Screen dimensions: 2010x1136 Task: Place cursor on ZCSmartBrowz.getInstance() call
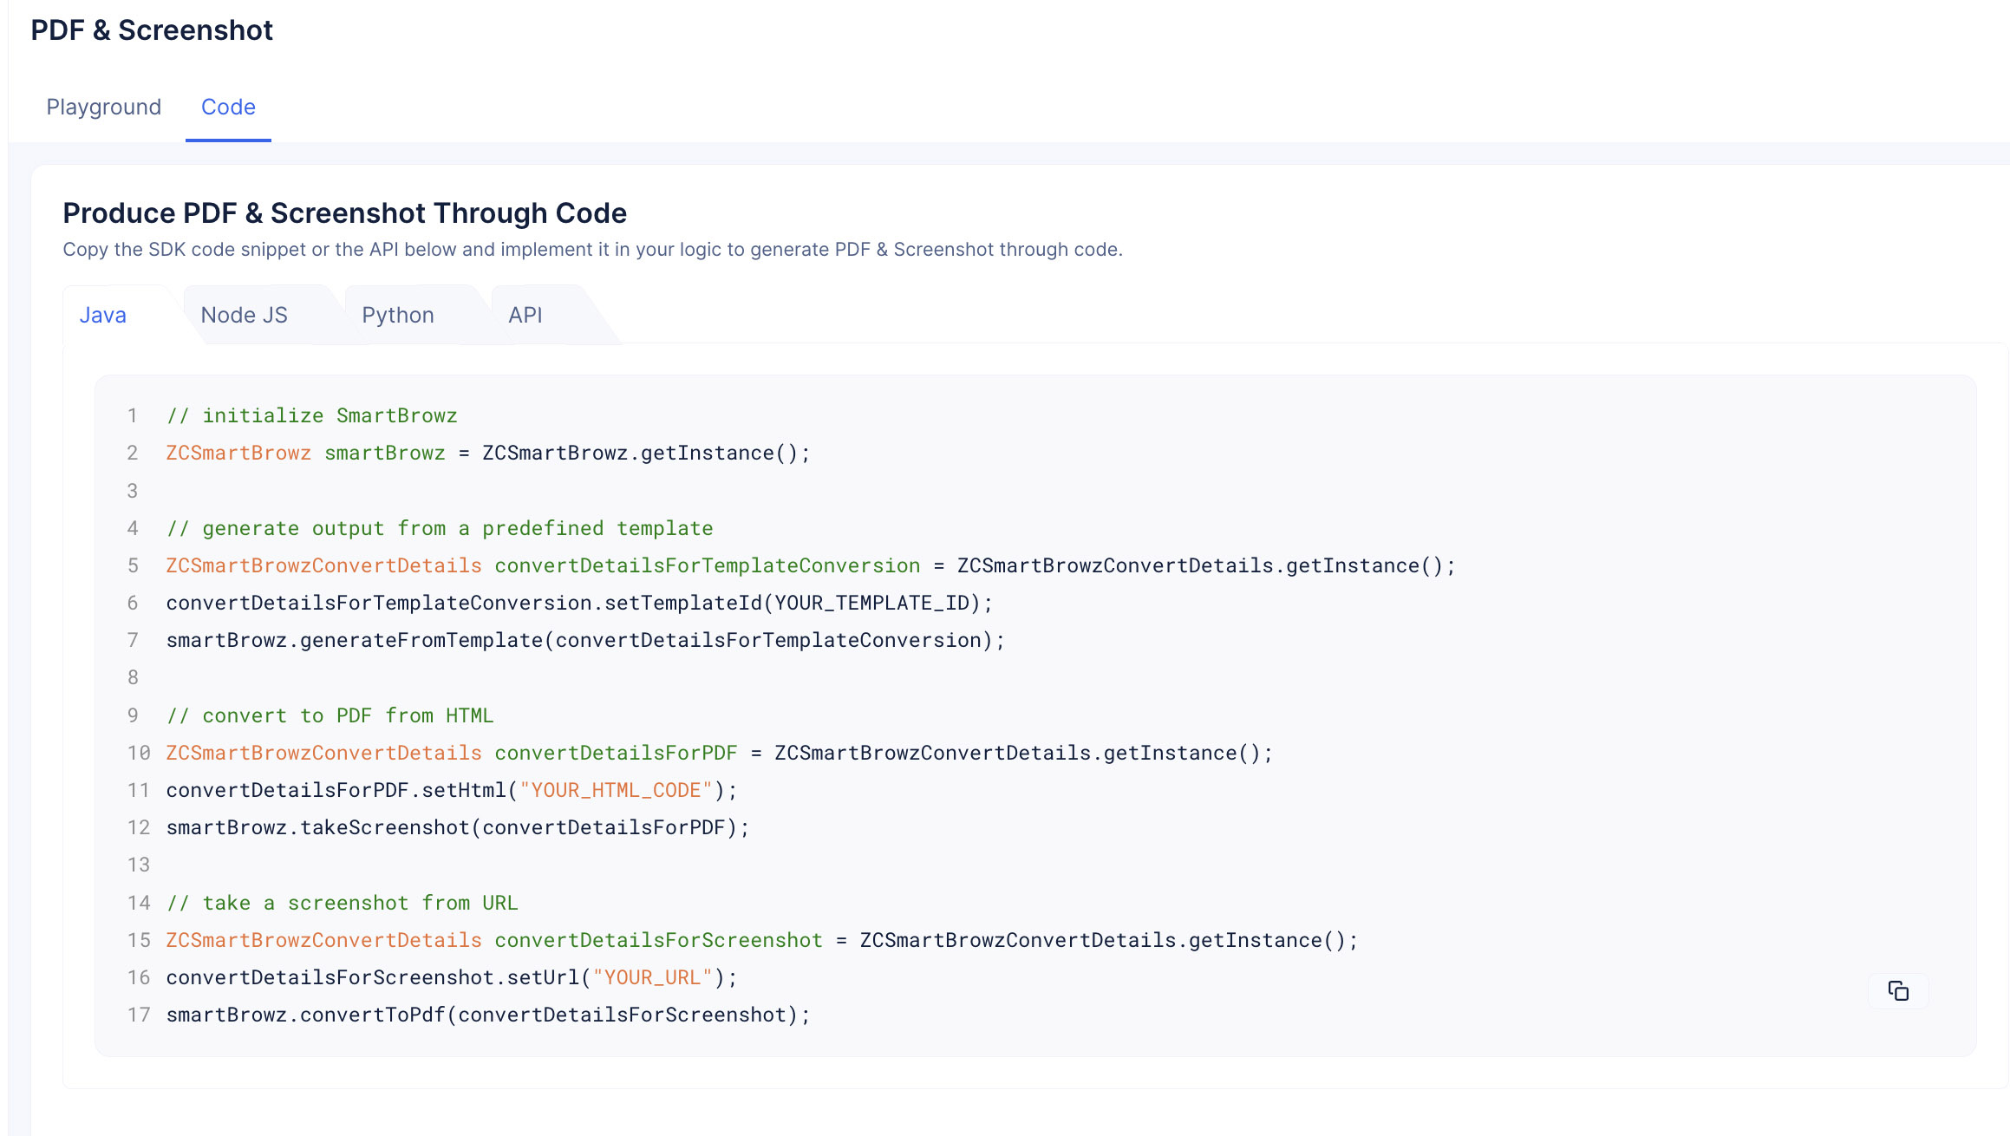click(645, 453)
